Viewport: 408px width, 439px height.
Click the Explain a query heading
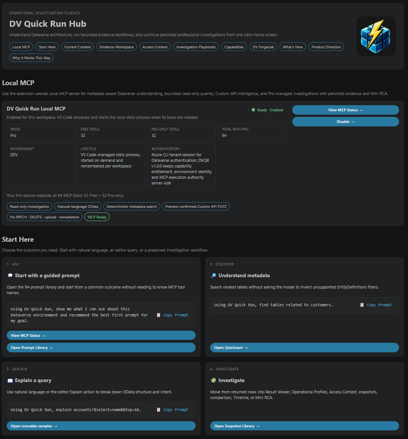click(33, 381)
